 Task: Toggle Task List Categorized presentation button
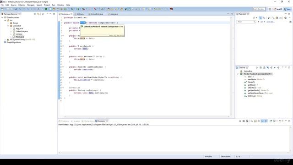(260, 18)
